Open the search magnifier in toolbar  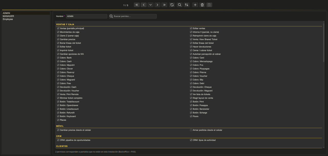tap(180, 5)
